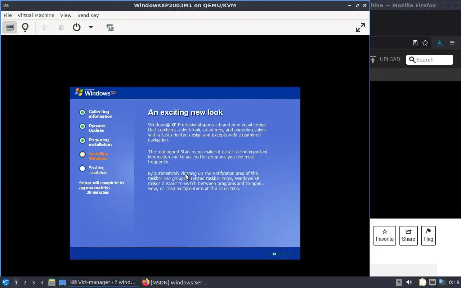Screen dimensions: 461x288
Task: Click 'An exciting new look' heading
Action: coord(185,112)
